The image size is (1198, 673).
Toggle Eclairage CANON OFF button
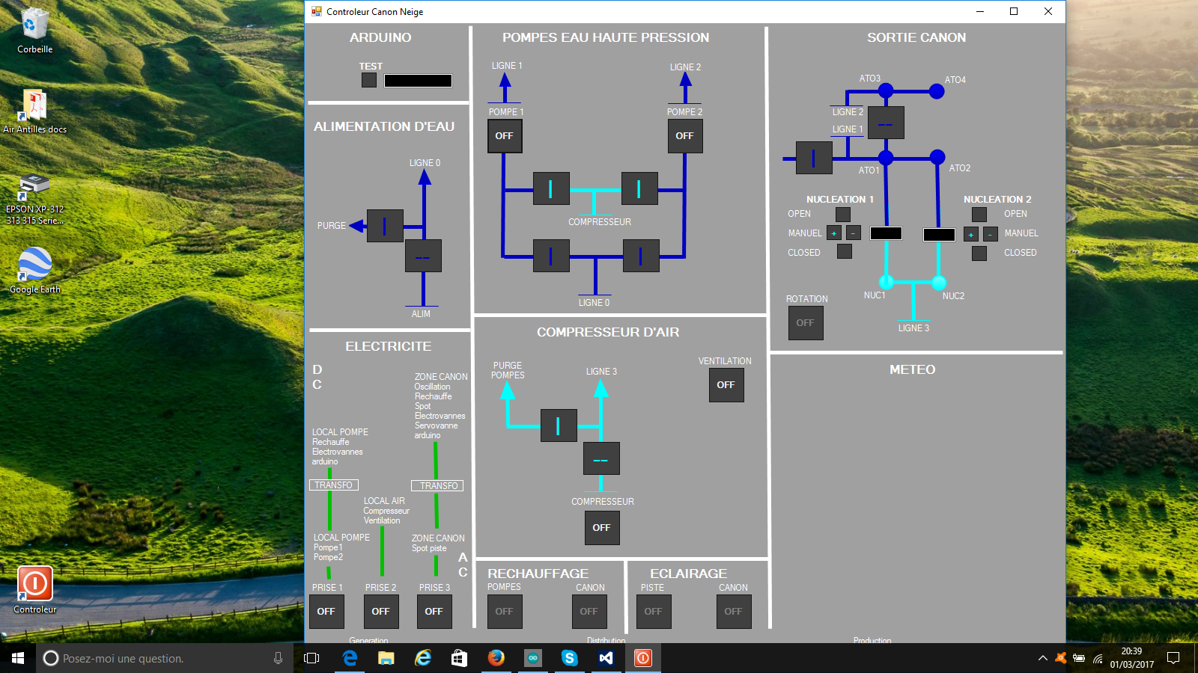click(734, 612)
